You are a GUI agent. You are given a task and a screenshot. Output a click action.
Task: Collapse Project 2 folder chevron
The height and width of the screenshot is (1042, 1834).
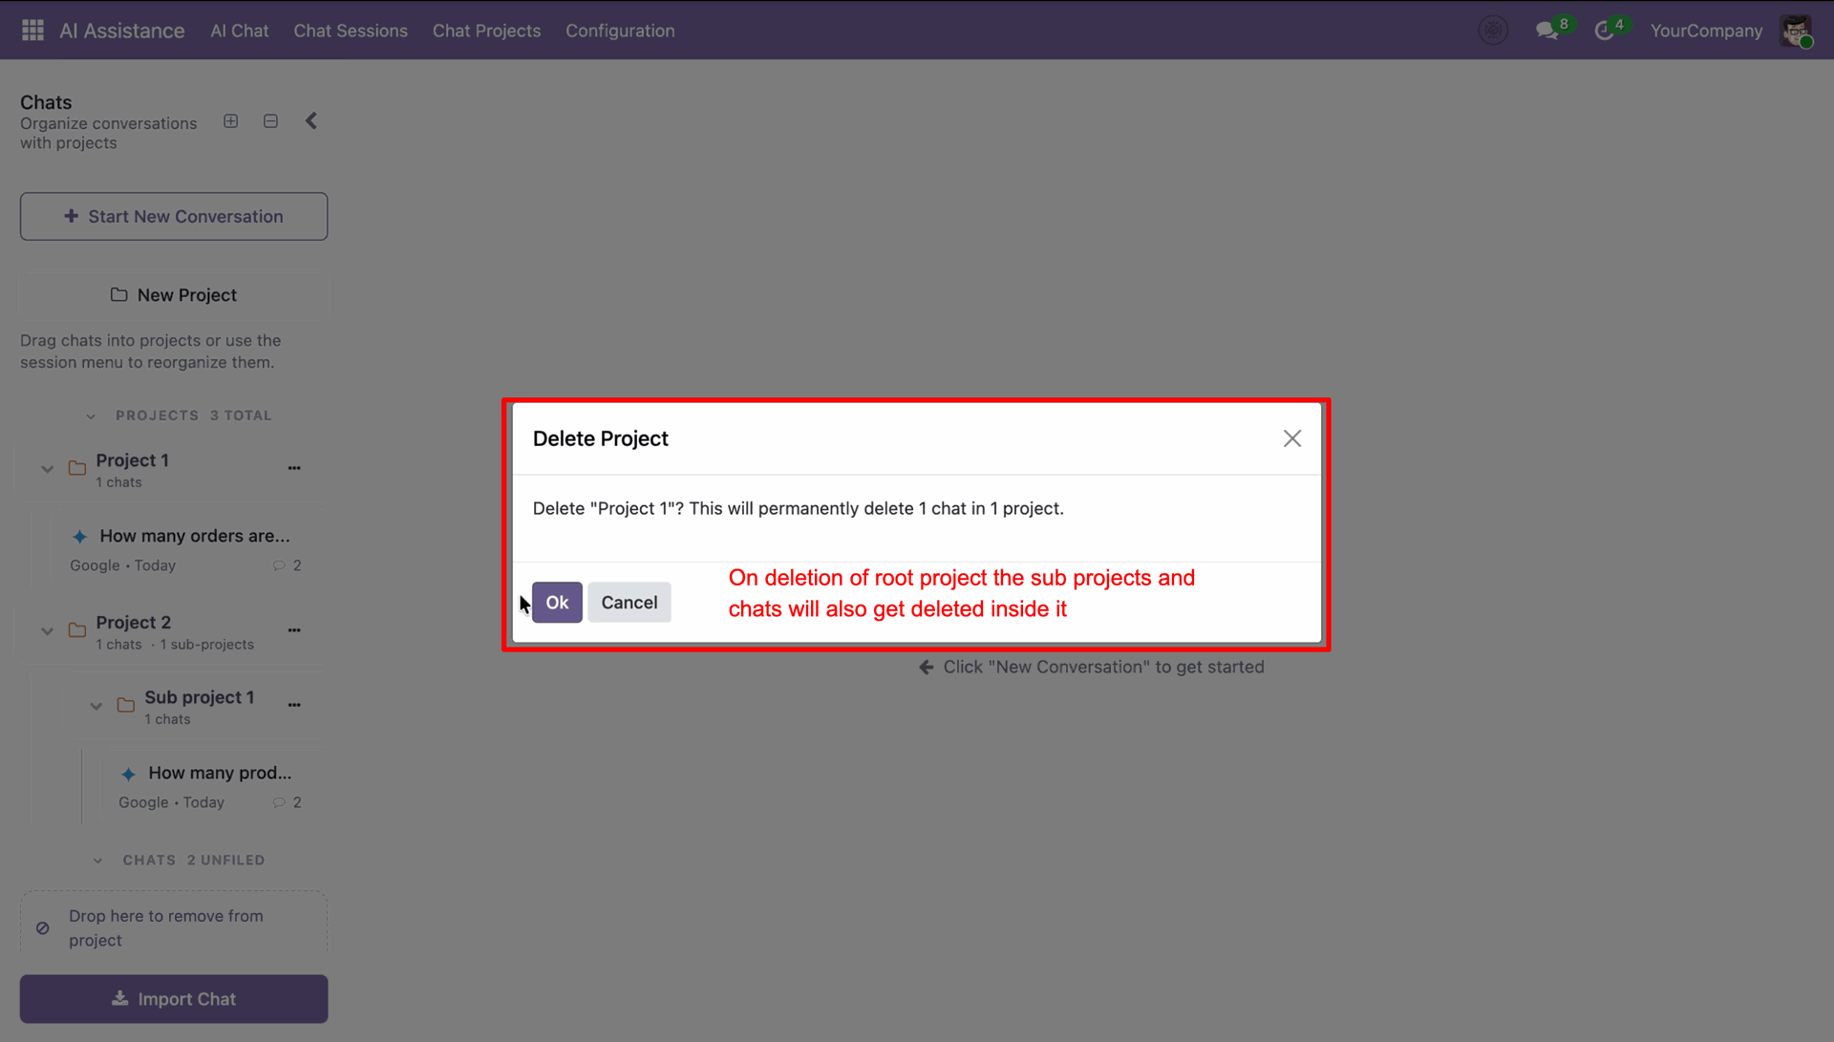[x=47, y=631]
